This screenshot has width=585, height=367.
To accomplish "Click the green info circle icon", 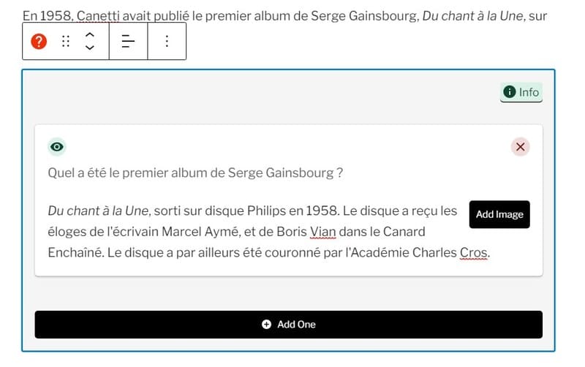I will click(x=509, y=92).
